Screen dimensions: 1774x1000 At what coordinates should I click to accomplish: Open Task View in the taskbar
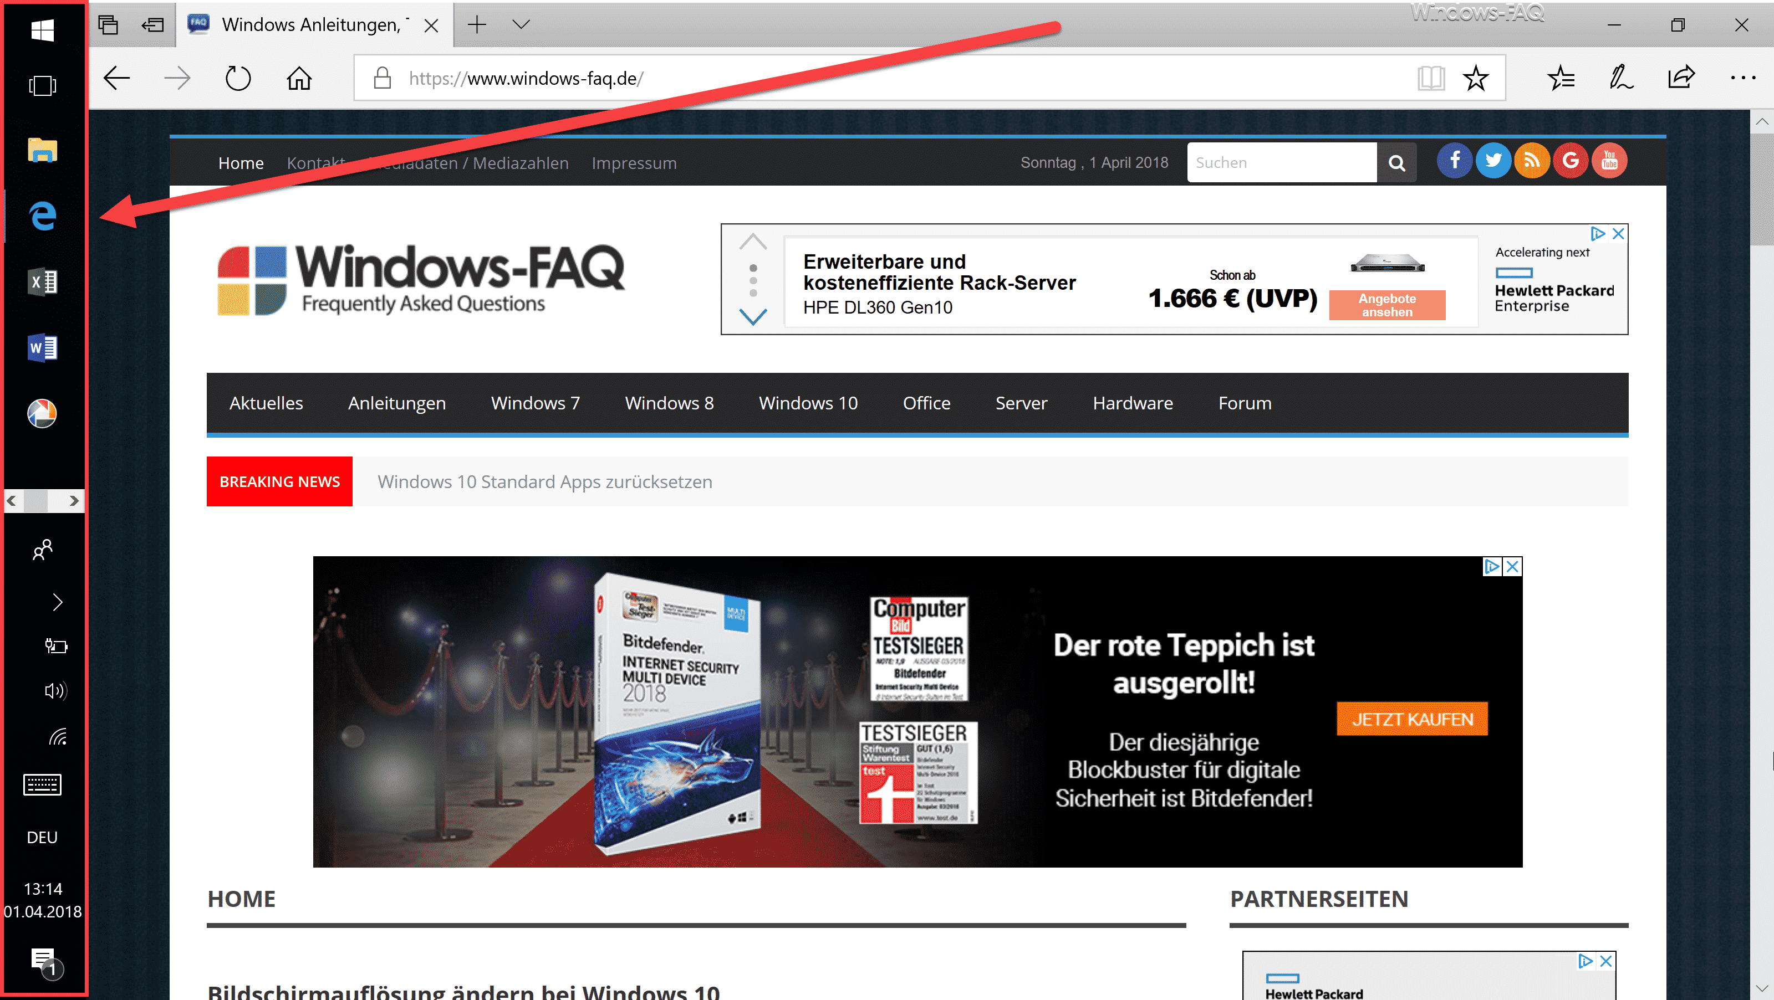coord(43,86)
